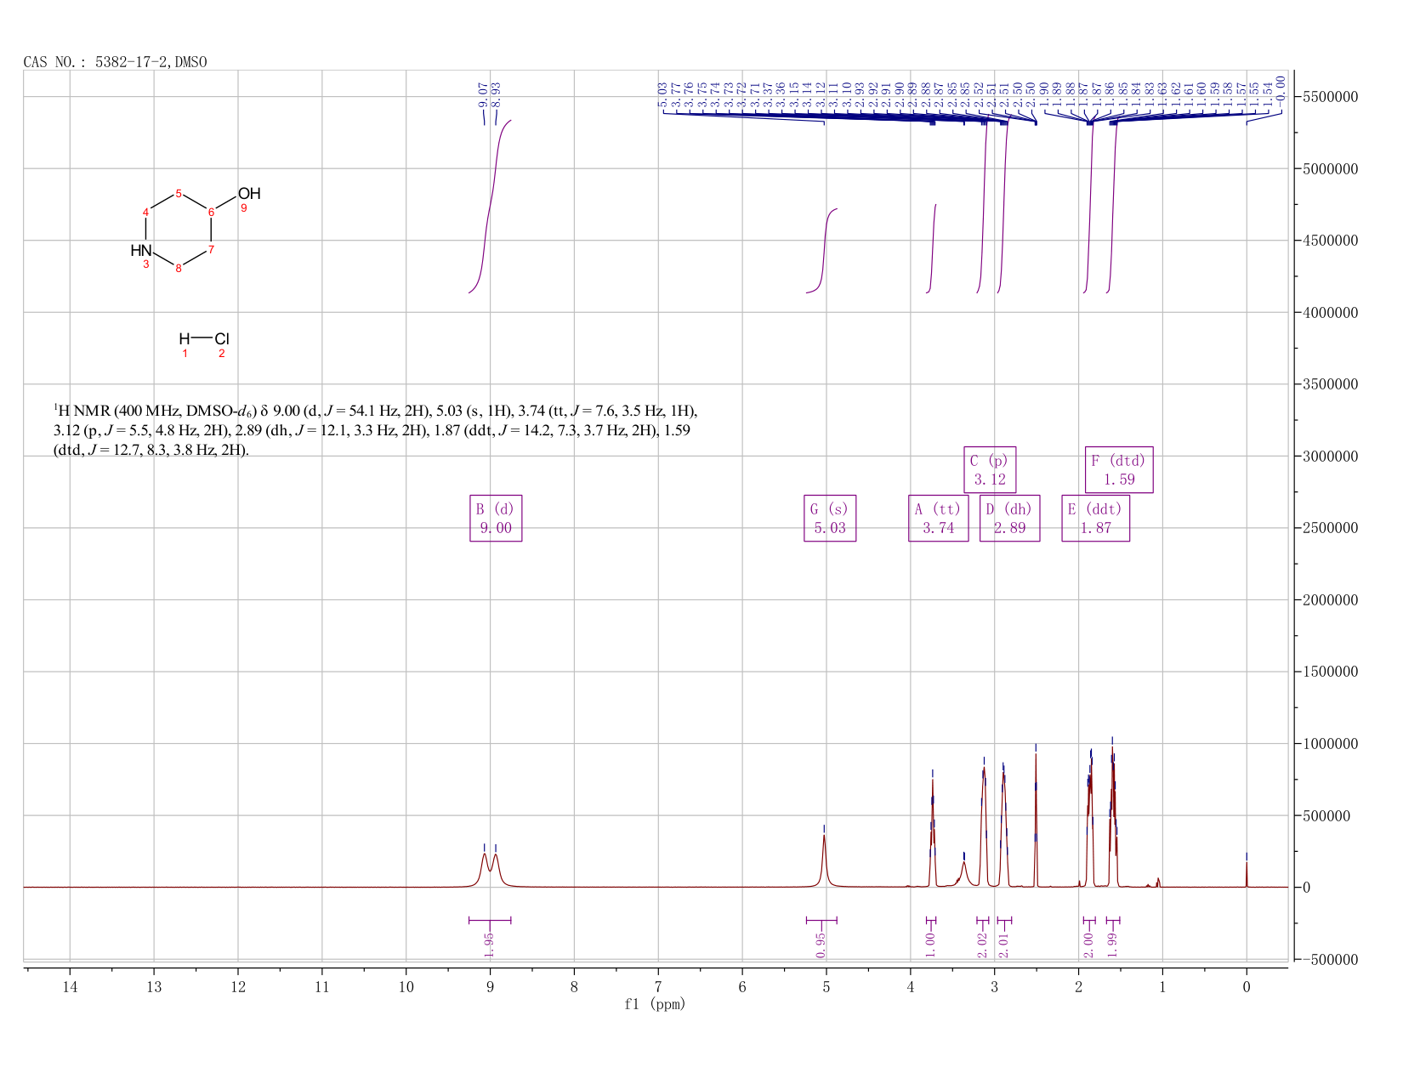
Task: Select the doublet peak at 9.00 ppm
Action: point(490,869)
